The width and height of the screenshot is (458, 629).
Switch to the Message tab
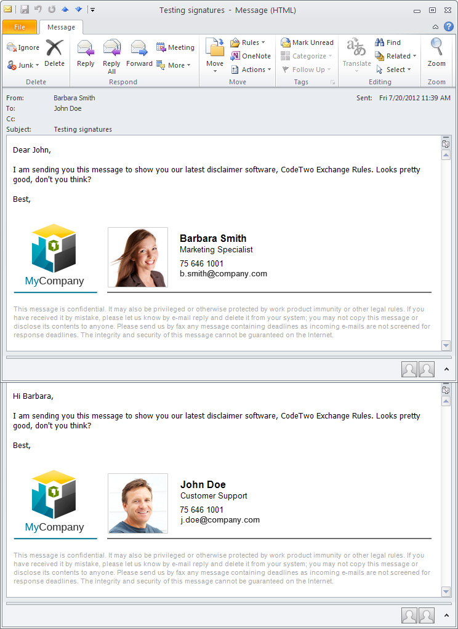(x=61, y=27)
